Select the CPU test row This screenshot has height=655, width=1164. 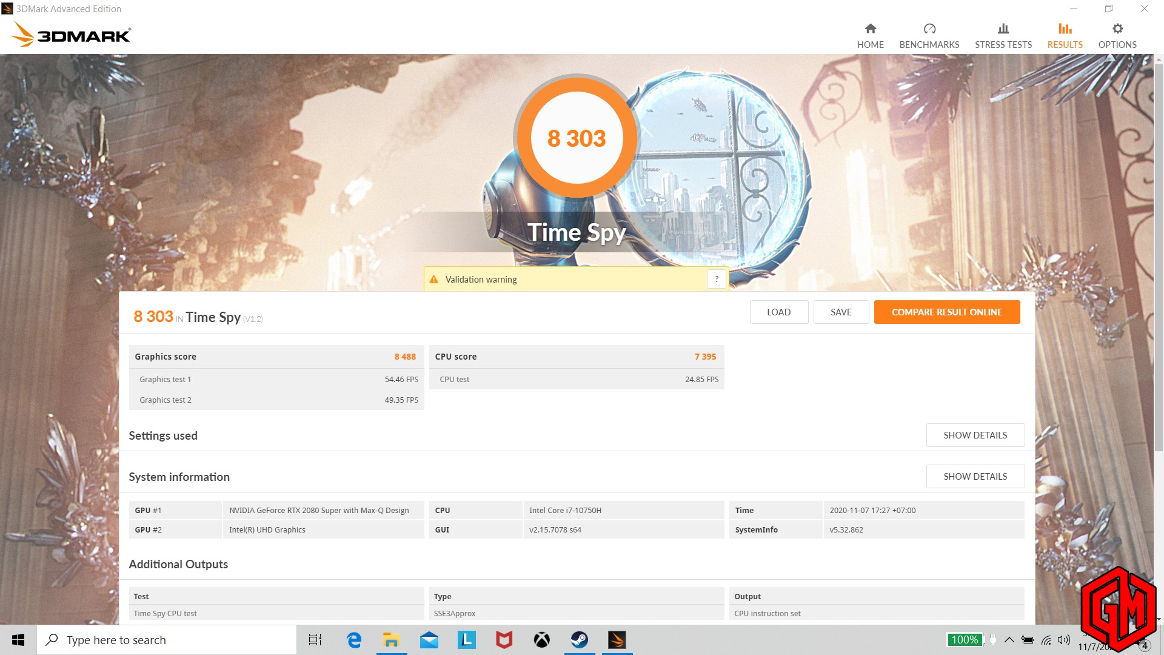click(577, 379)
